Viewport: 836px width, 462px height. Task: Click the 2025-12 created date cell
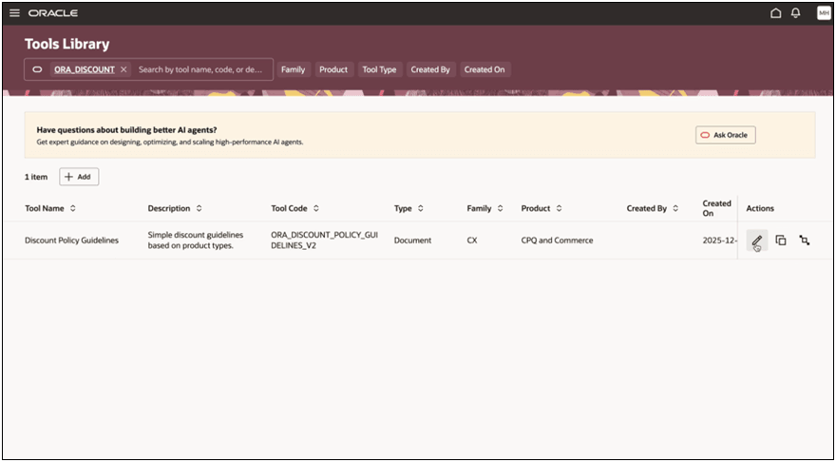[x=720, y=241]
